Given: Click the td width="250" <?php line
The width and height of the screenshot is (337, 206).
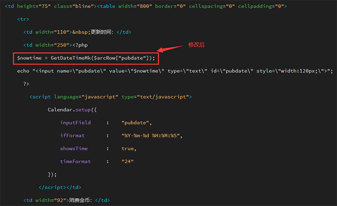Looking at the screenshot, I should pyautogui.click(x=55, y=45).
